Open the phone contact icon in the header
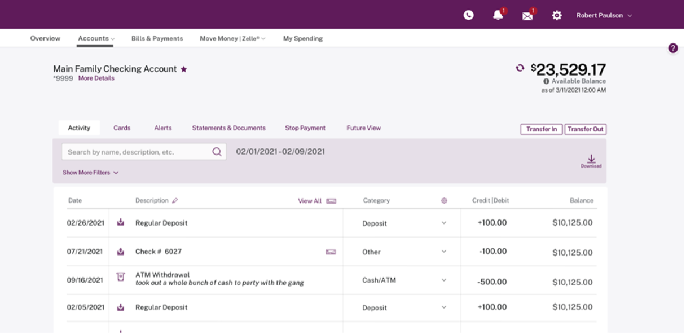686x334 pixels. click(x=468, y=15)
